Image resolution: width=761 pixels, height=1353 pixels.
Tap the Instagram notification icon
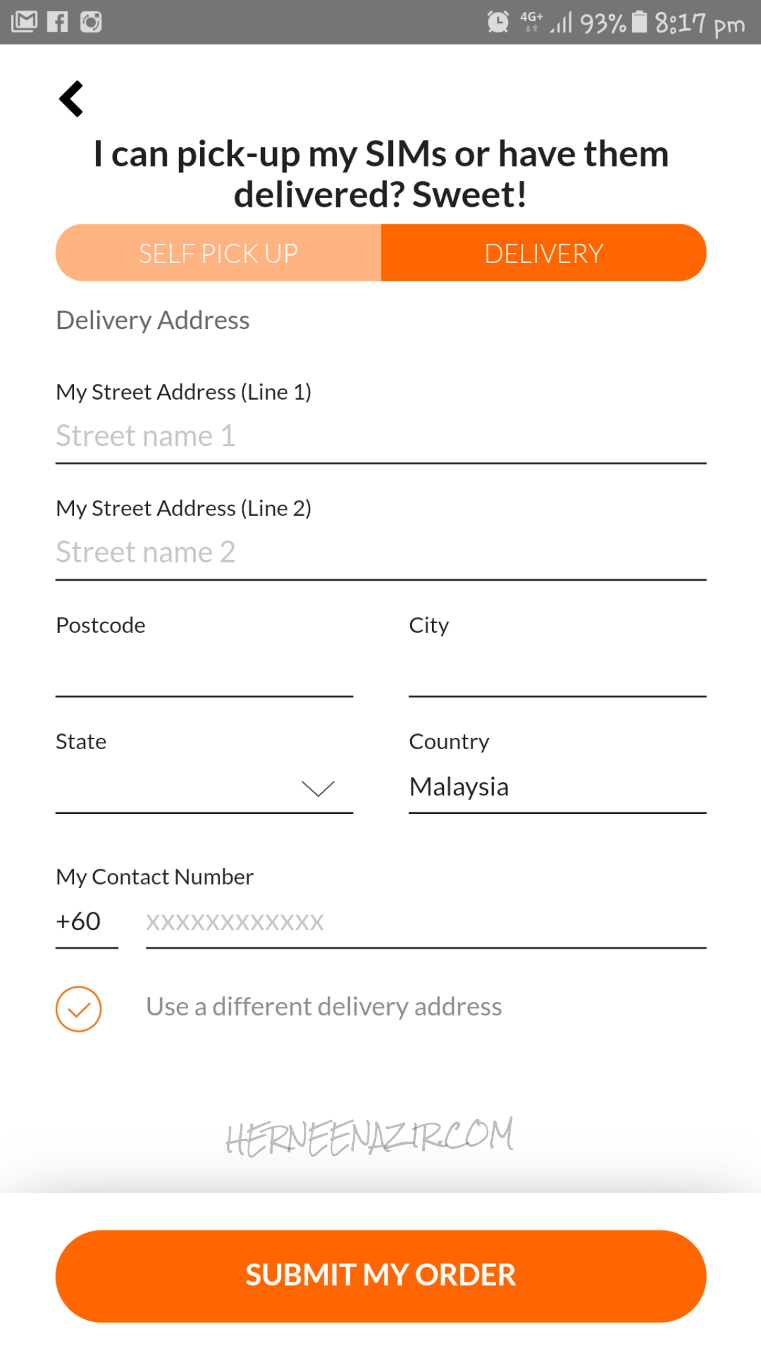click(91, 22)
